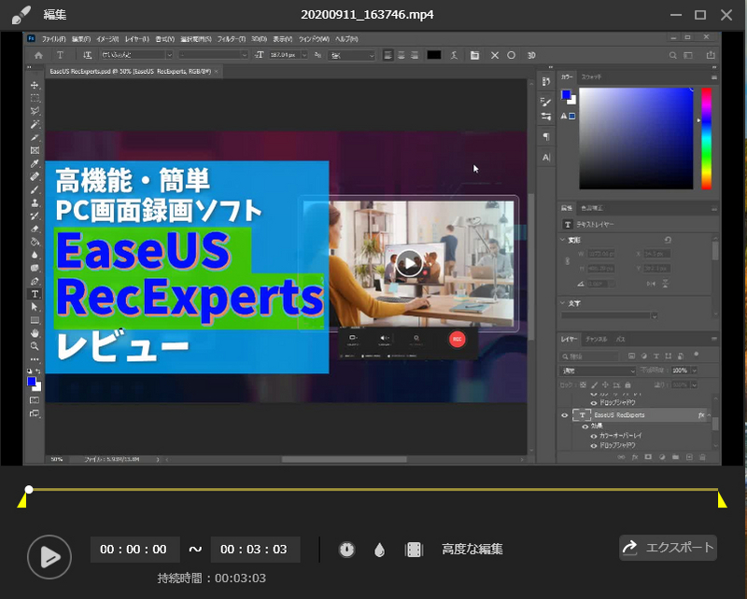The height and width of the screenshot is (599, 747).
Task: Toggle bottom ドロップシャドウ effect eye
Action: tap(594, 446)
